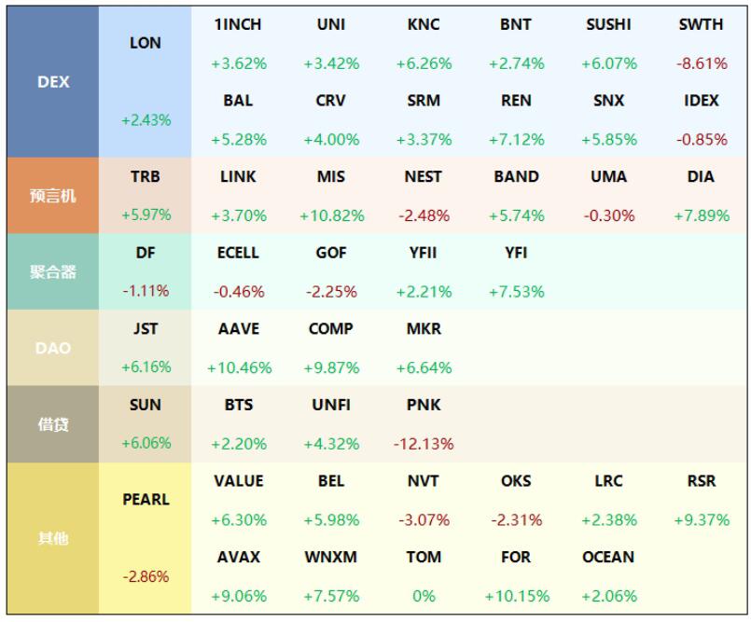Choose the 其他 category label
This screenshot has height=622, width=751.
(x=52, y=538)
